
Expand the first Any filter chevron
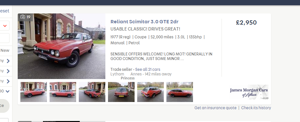coord(8,61)
